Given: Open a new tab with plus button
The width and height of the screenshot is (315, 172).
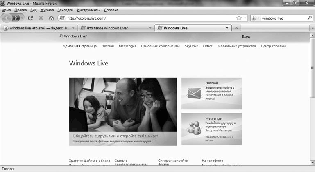Looking at the screenshot, I should [x=236, y=28].
